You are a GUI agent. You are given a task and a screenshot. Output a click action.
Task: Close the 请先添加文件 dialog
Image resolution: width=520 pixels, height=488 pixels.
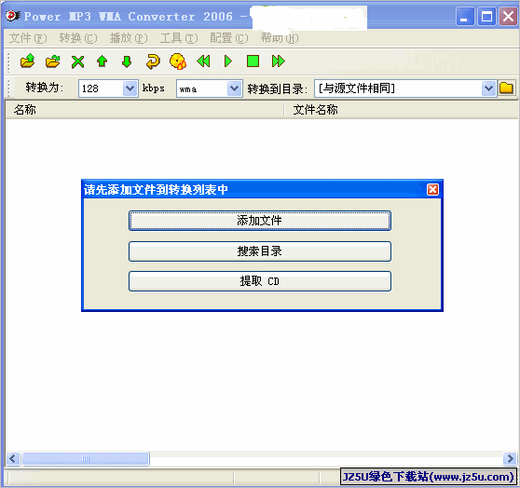(x=432, y=190)
